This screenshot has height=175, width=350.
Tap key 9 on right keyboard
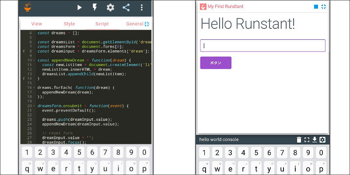click(x=308, y=153)
